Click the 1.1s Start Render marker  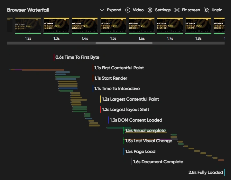pyautogui.click(x=110, y=78)
